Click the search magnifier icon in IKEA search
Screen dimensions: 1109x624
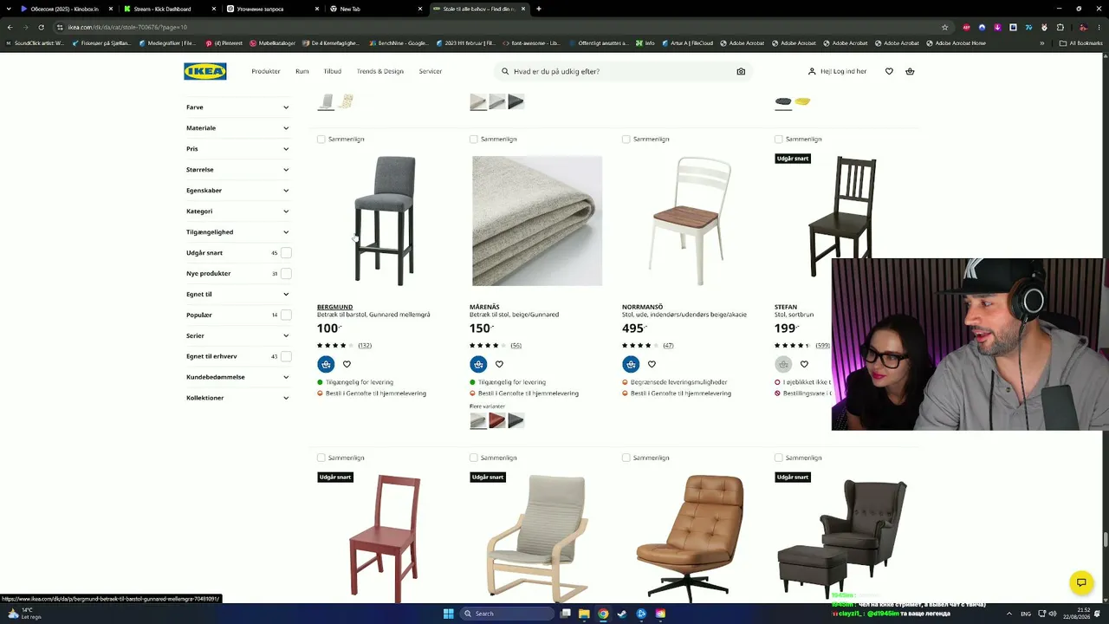(505, 71)
